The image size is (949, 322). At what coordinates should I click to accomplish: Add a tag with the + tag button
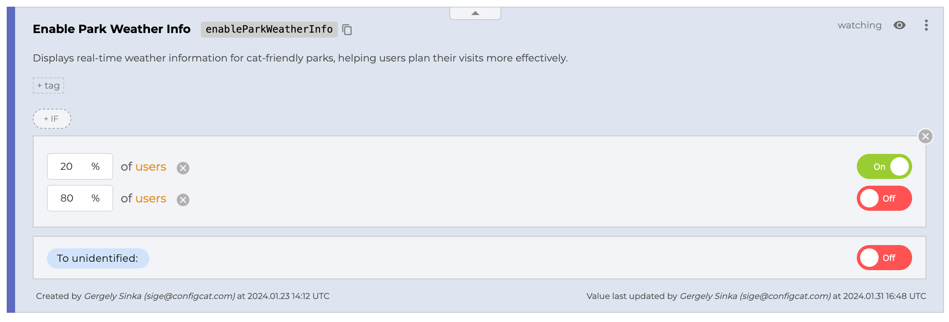tap(49, 86)
